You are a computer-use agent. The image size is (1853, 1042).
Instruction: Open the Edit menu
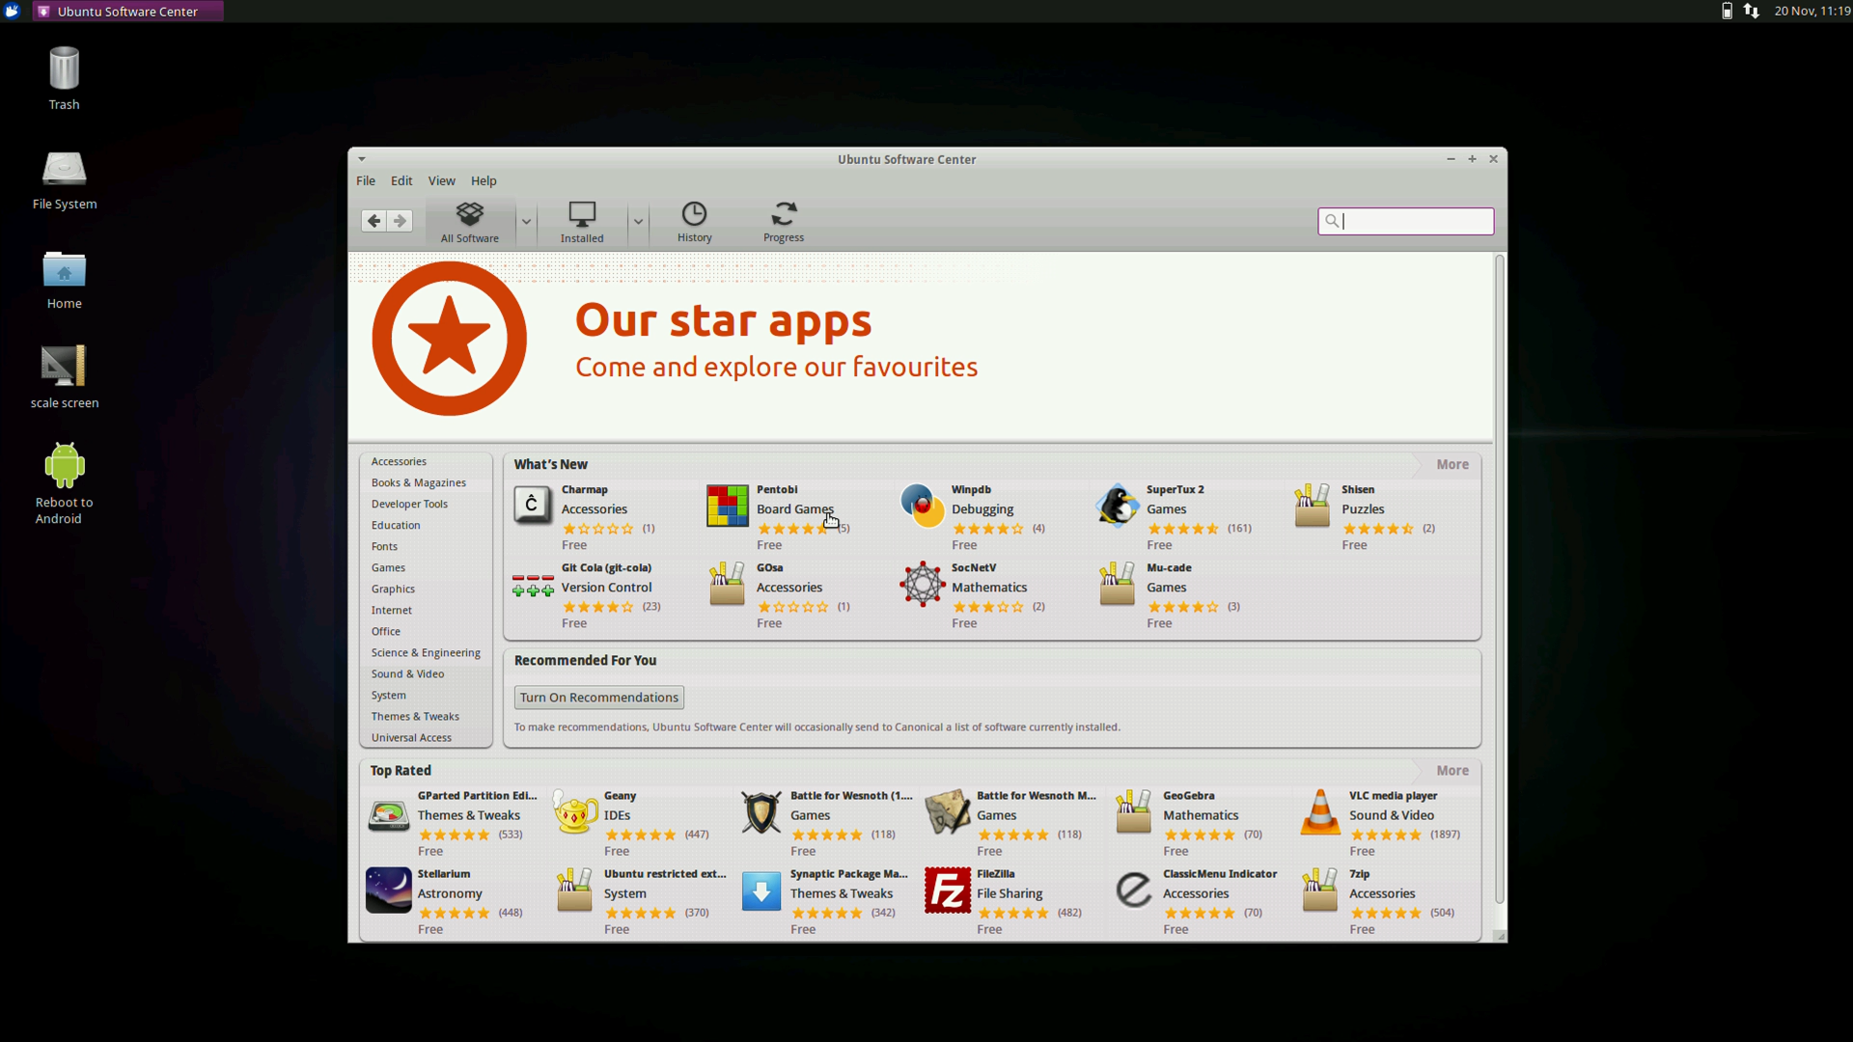(401, 180)
